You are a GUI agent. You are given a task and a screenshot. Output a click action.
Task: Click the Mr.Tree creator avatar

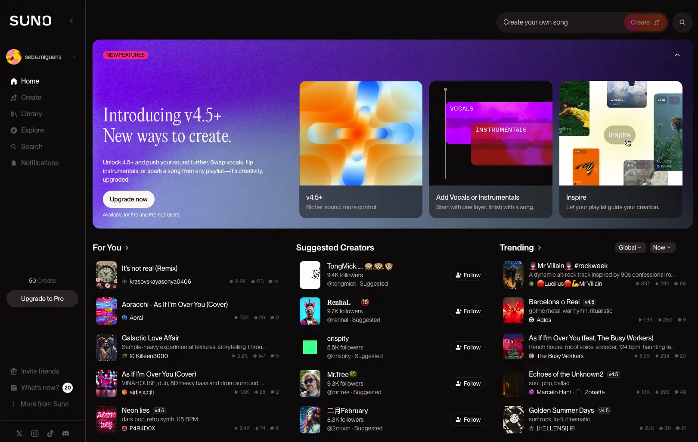(x=310, y=383)
